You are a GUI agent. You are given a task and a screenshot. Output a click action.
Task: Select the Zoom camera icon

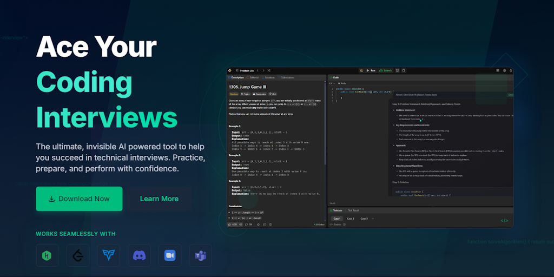click(170, 255)
